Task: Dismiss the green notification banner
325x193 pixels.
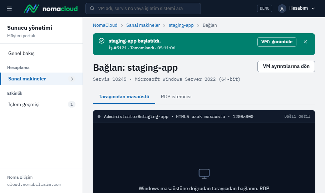Action: 305,42
